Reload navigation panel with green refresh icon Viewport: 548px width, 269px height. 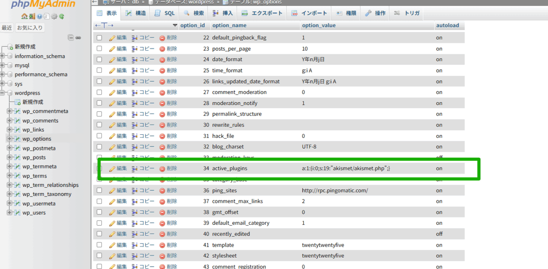coord(61,16)
